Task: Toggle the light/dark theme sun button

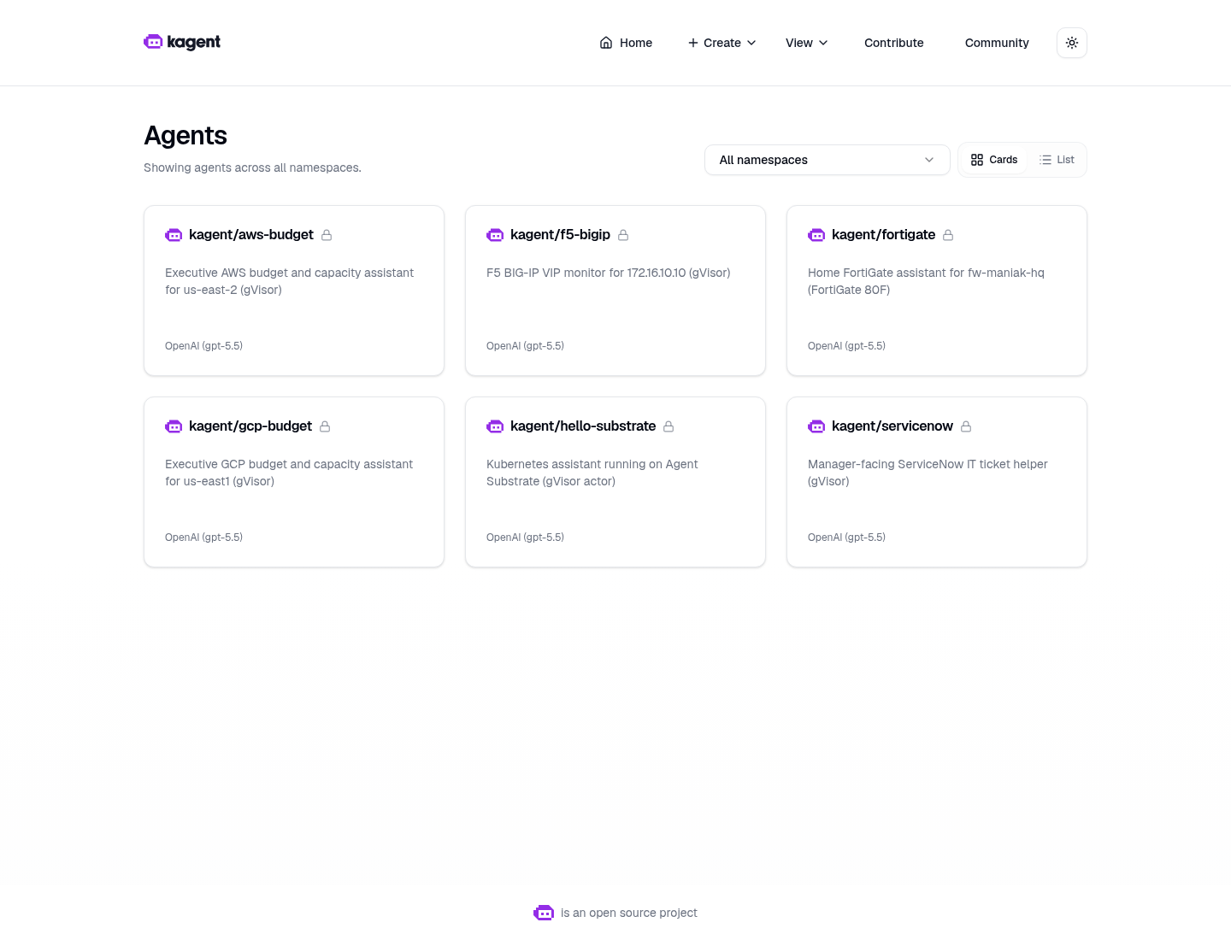Action: [1072, 43]
